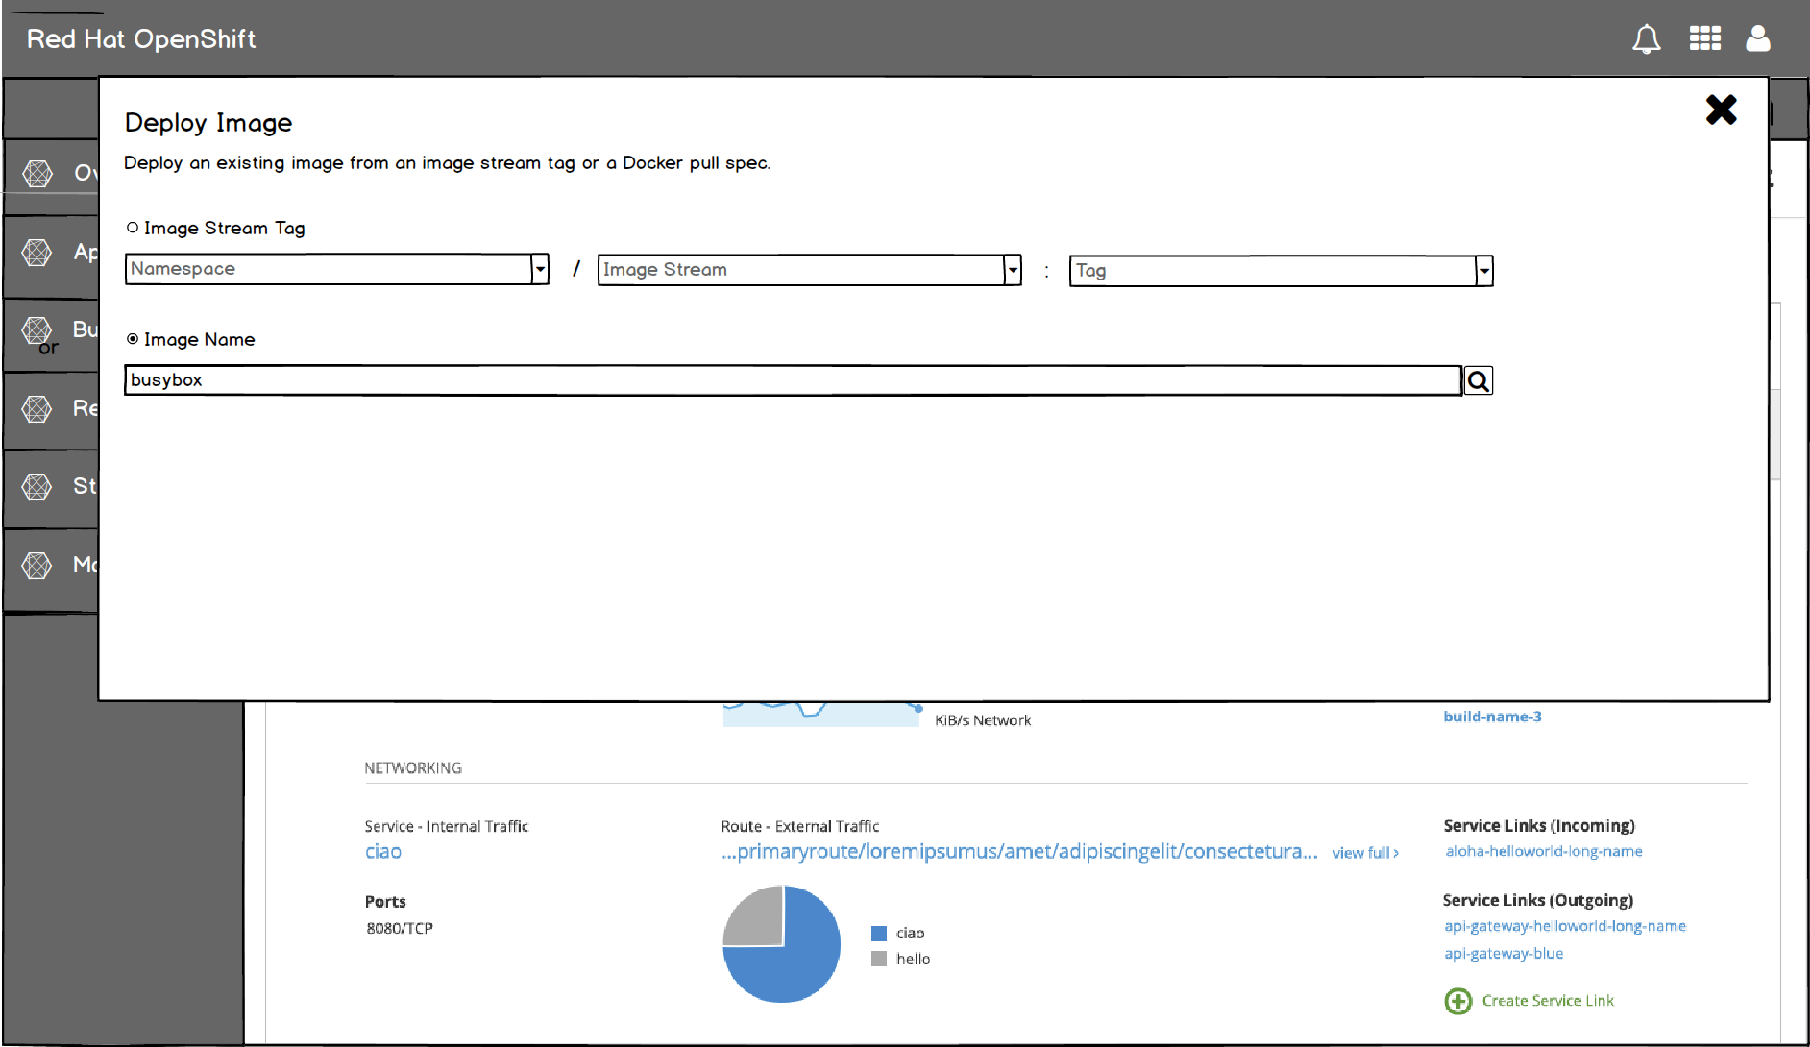Screen dimensions: 1810x1047
Task: Expand the Image Stream dropdown
Action: pyautogui.click(x=1013, y=270)
